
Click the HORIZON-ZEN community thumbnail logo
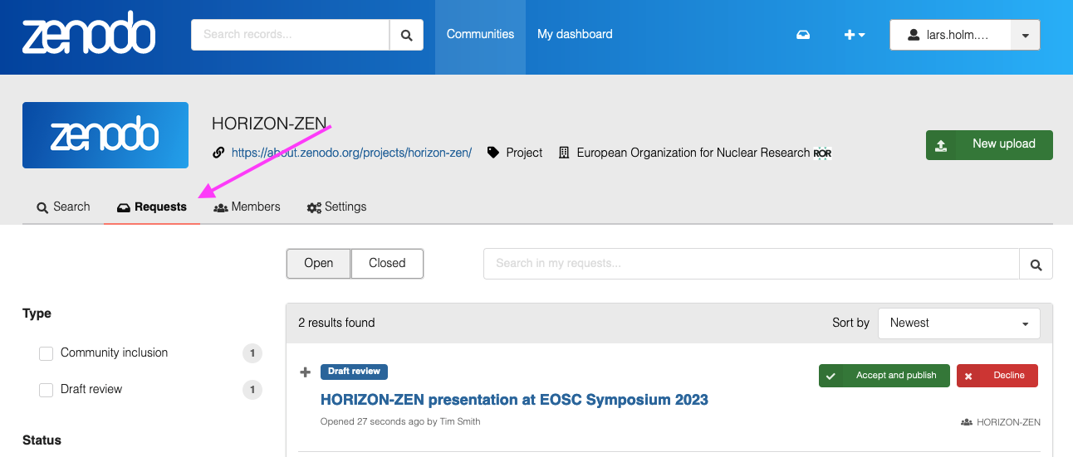pos(105,135)
